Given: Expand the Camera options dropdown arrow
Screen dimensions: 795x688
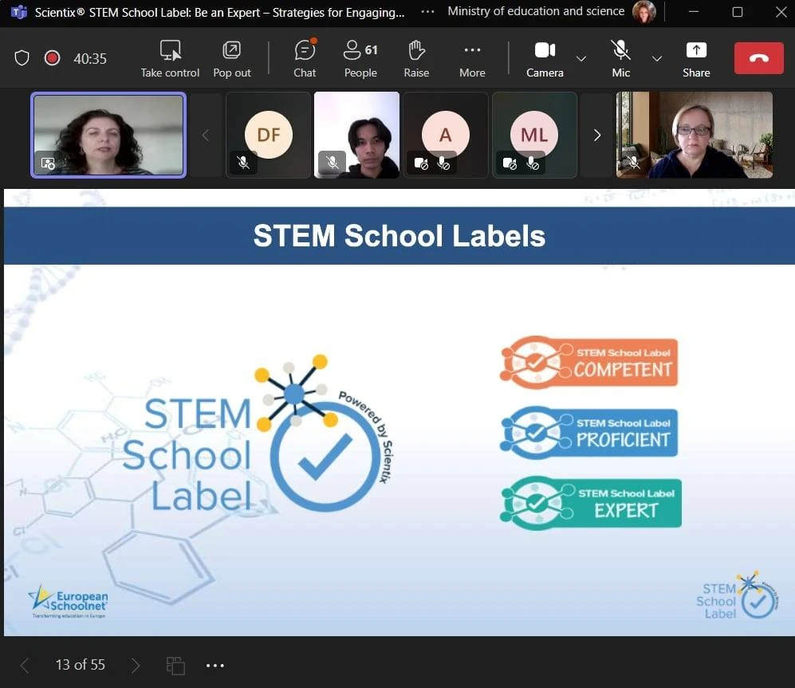Looking at the screenshot, I should (x=581, y=59).
